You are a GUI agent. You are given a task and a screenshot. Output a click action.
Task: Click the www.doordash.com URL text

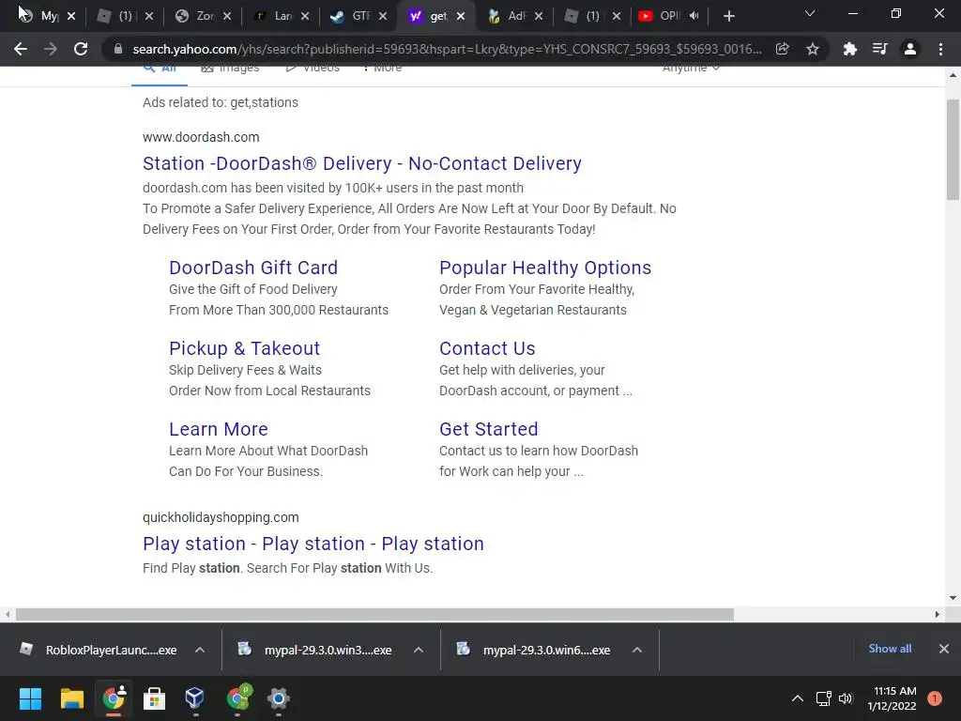coord(201,137)
